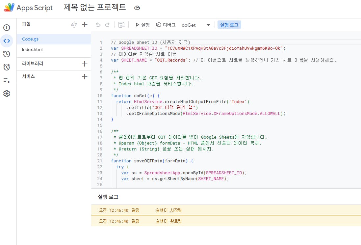Click project title 제목 없는 프로젝트

pyautogui.click(x=95, y=7)
